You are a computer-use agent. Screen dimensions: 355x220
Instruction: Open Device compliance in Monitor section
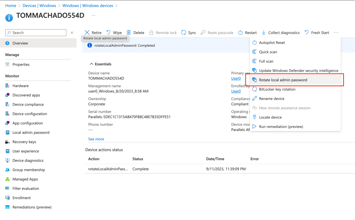coord(28,104)
